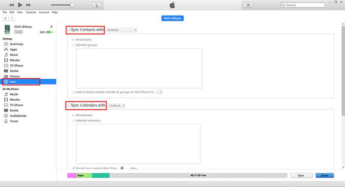This screenshot has height=187, width=345.
Task: Open Photos in Settings sidebar
Action: [x=15, y=76]
